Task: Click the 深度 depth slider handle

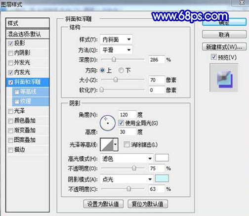Action: (114, 59)
